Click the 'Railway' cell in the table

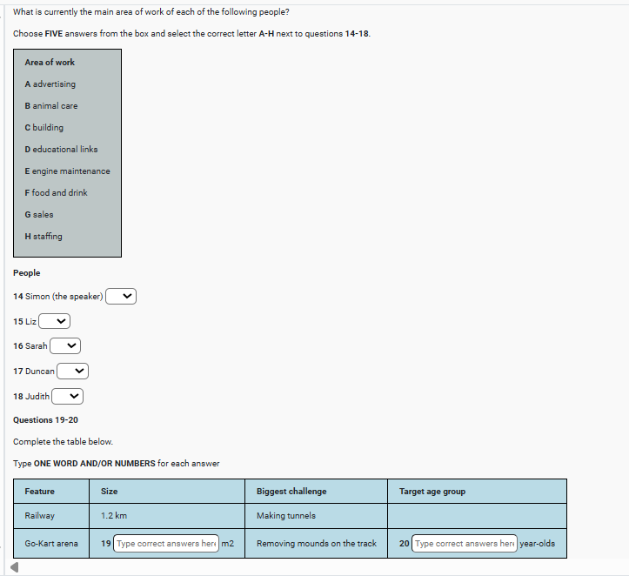pos(40,516)
